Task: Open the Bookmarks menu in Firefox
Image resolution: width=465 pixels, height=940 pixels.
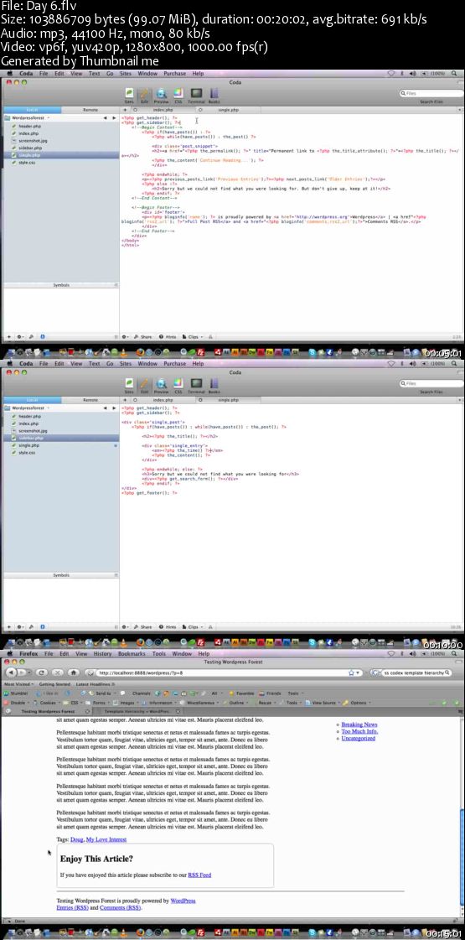Action: [132, 654]
